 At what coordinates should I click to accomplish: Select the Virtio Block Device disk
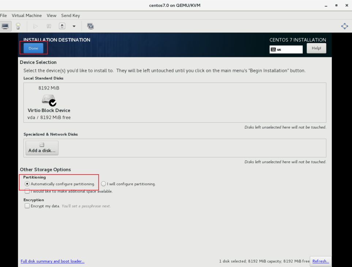tap(49, 103)
